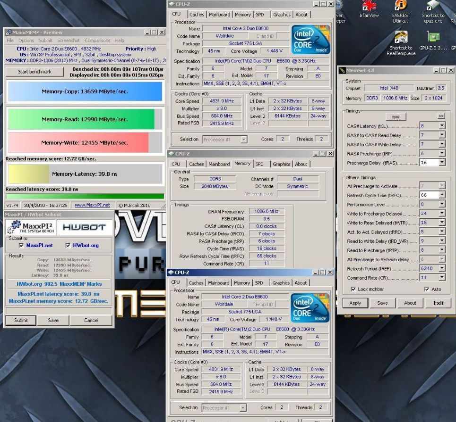Open the Screenshot menu in MaxxMEM²
Screen dimensions: 456x422
coord(69,41)
